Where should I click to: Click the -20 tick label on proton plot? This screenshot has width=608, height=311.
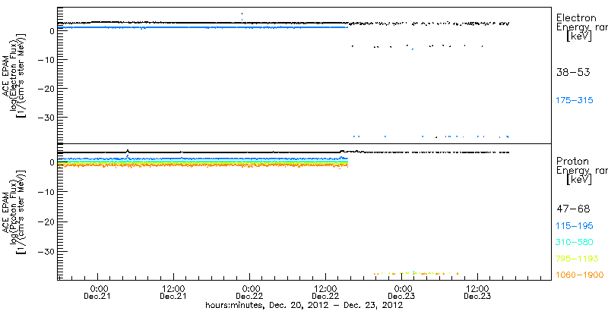(46, 221)
